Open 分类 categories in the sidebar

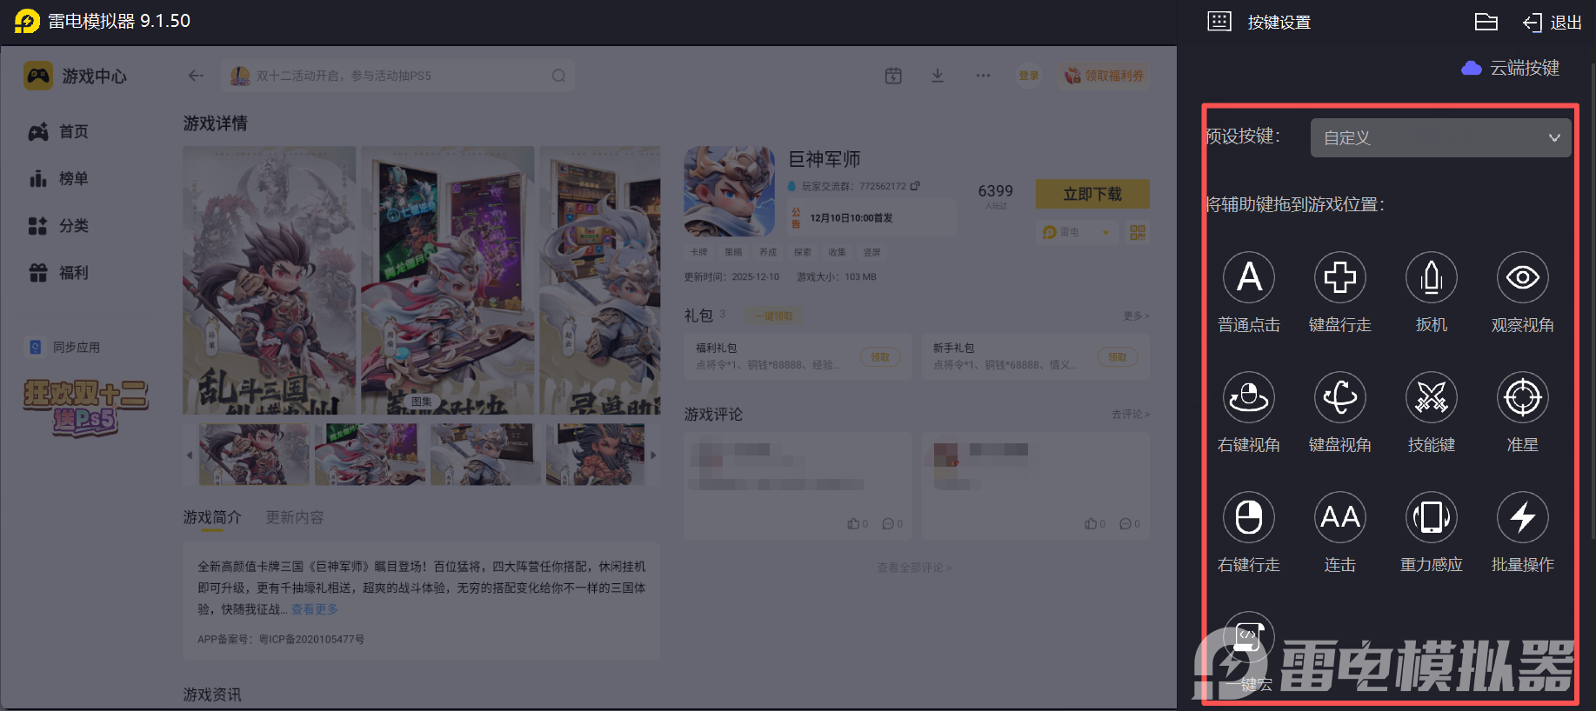(59, 225)
